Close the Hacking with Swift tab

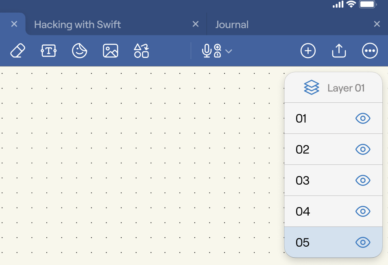point(196,24)
